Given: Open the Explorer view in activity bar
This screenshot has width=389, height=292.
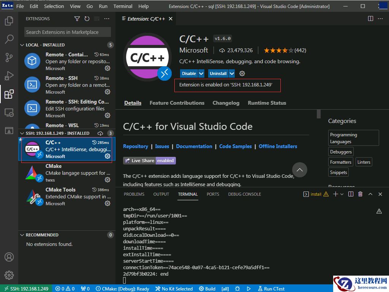Looking at the screenshot, I should tap(9, 21).
